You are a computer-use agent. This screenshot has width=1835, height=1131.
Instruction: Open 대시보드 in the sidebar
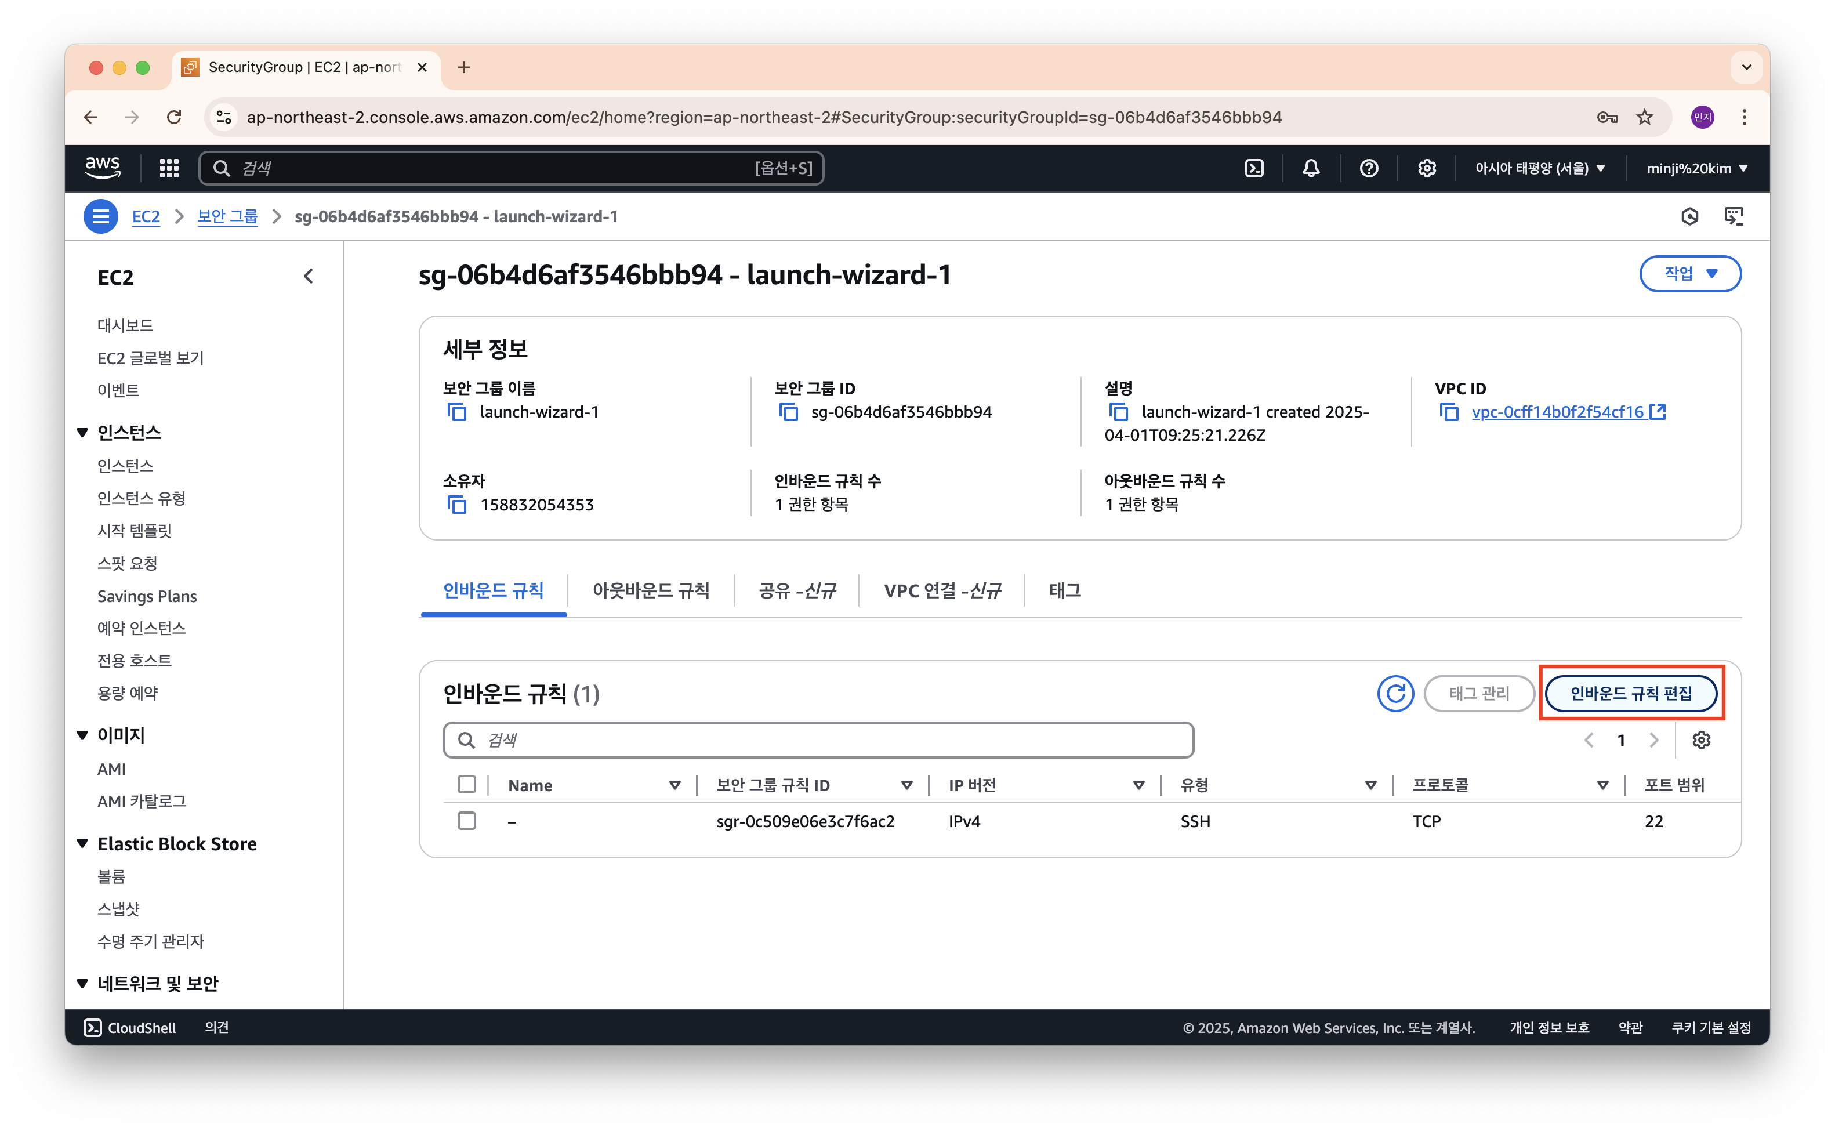tap(125, 325)
